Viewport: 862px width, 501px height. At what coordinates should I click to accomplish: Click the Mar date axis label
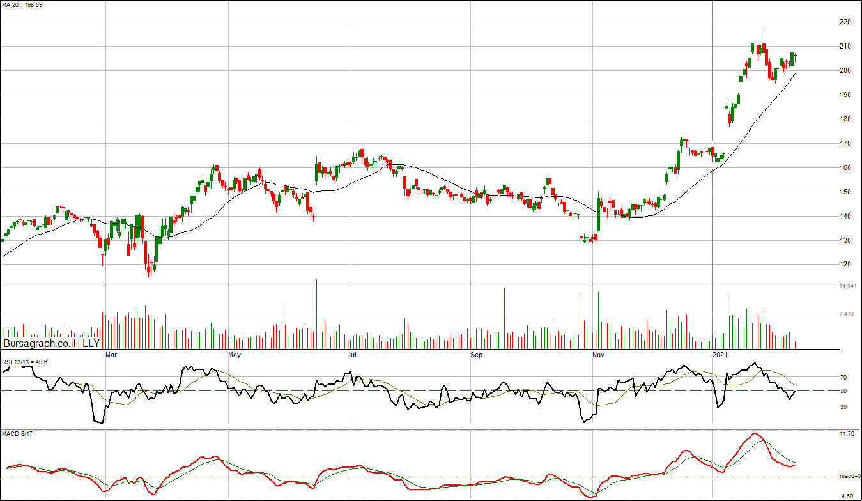pos(111,353)
